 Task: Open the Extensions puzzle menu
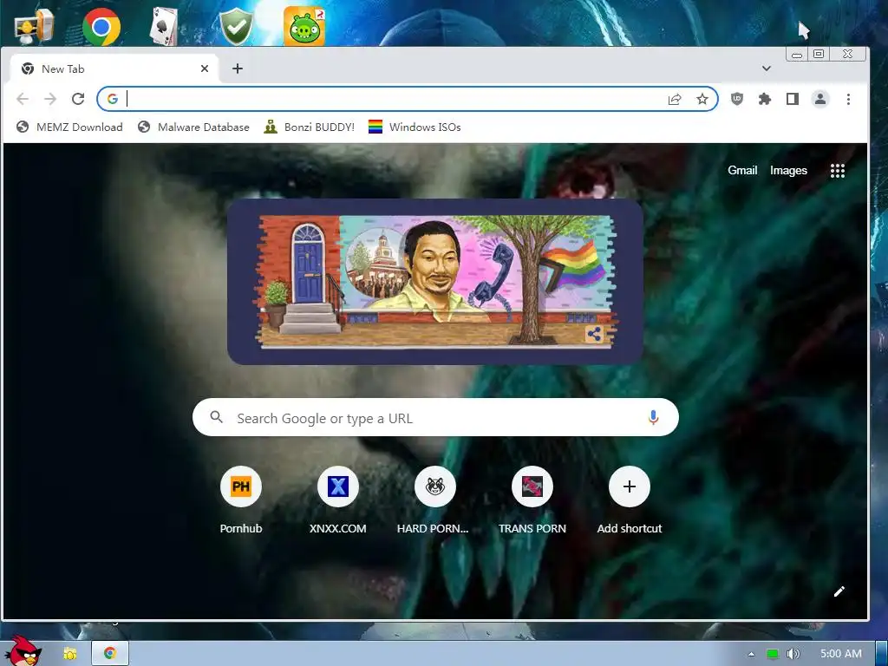(765, 99)
